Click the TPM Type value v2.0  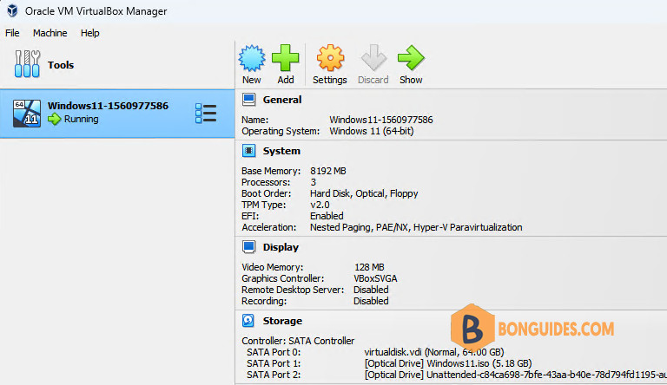320,205
